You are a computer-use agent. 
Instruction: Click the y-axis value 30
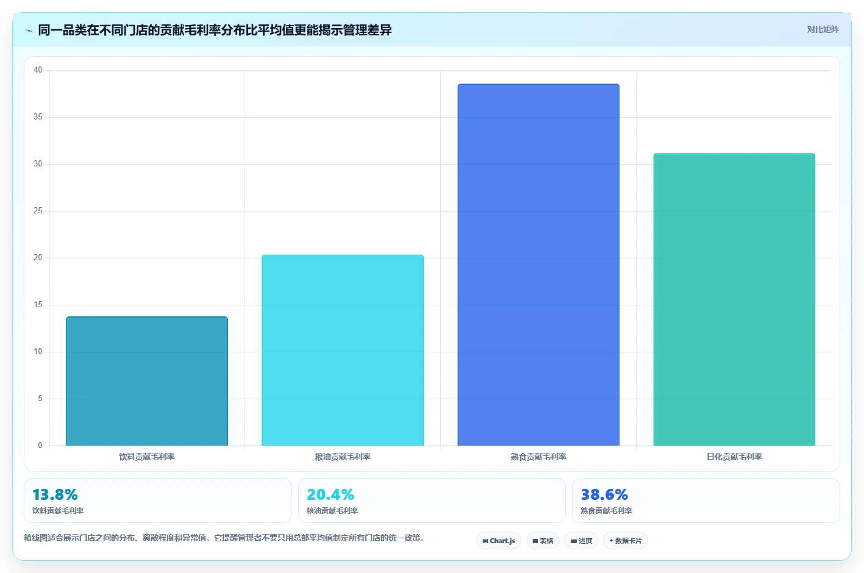(x=38, y=164)
